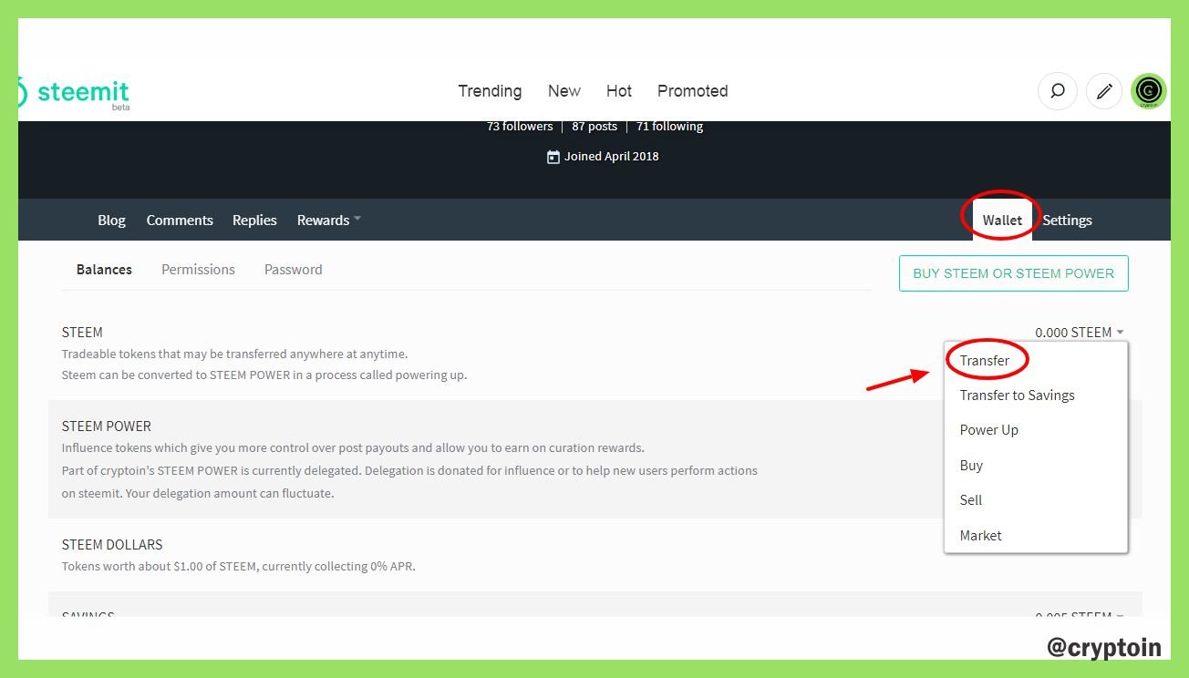Viewport: 1189px width, 678px height.
Task: Open the Password sub-tab
Action: coord(293,269)
